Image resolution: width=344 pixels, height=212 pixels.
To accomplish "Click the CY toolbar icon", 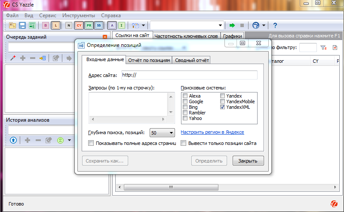I will 79,25.
